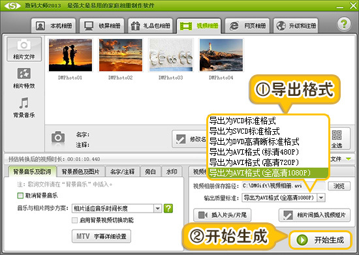Select the DMPhoto04 lighthouse thumbnail
This screenshot has width=359, height=255.
221,55
